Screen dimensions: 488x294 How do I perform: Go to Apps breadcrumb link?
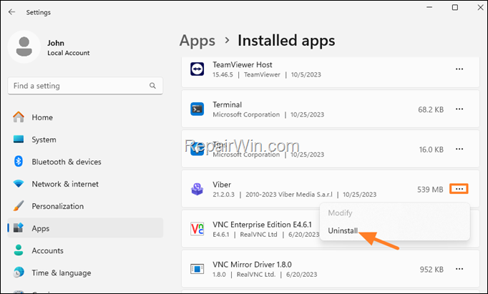[x=197, y=41]
